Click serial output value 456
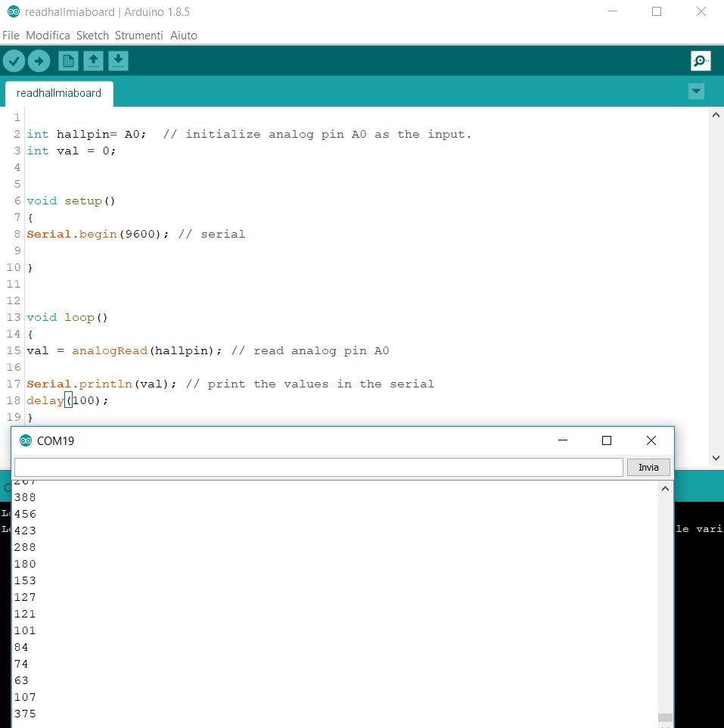This screenshot has height=728, width=724. pyautogui.click(x=25, y=514)
